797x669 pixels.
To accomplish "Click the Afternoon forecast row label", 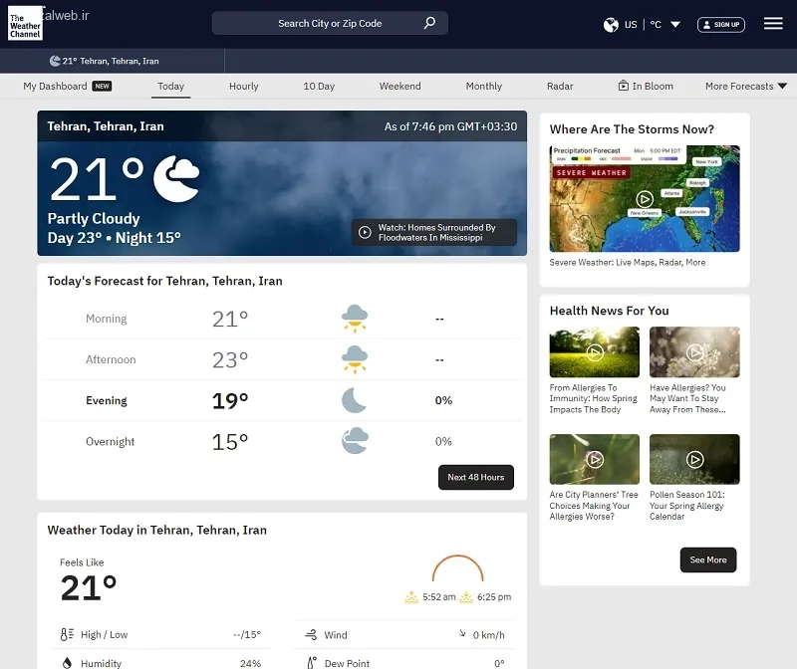I will 111,359.
